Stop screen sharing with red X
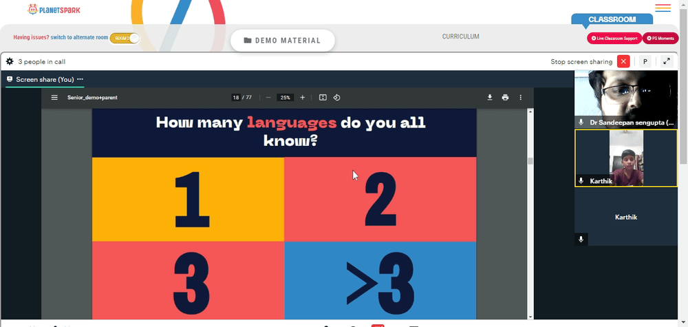688x327 pixels. pos(623,61)
